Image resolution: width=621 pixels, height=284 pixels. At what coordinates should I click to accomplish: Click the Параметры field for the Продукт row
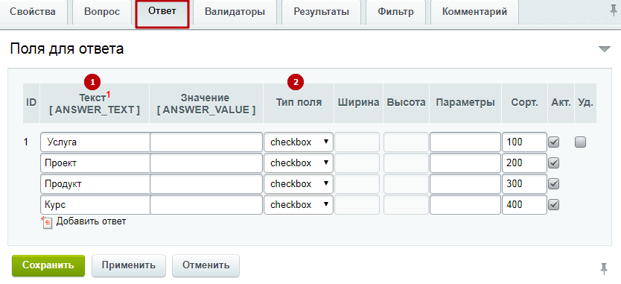coord(465,184)
